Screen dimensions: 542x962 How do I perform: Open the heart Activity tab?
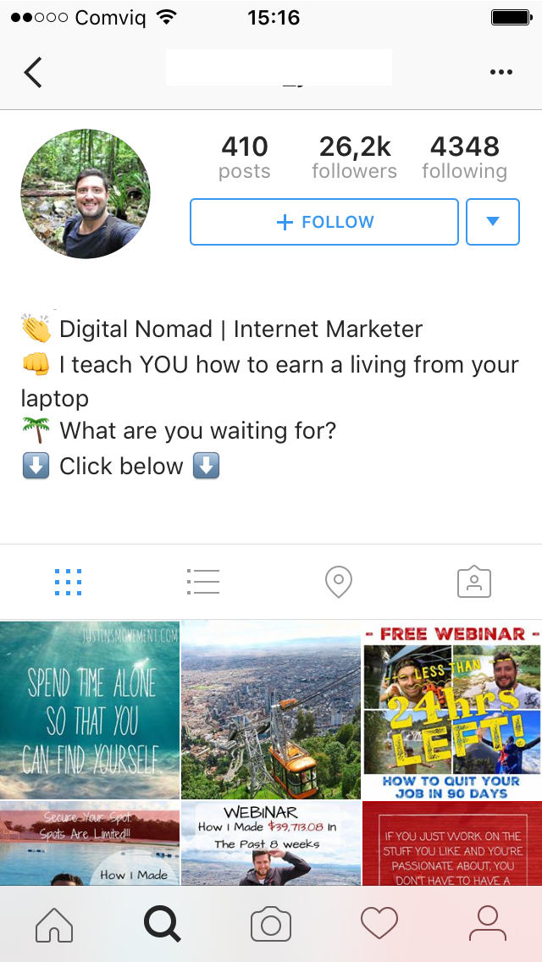379,924
